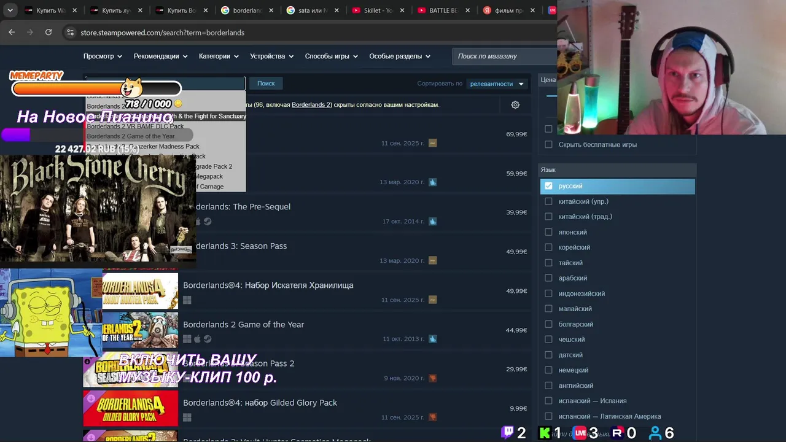Open the Borderlands 4 Gilded Glory Pack thumbnail
Viewport: 786px width, 442px height.
coord(130,408)
